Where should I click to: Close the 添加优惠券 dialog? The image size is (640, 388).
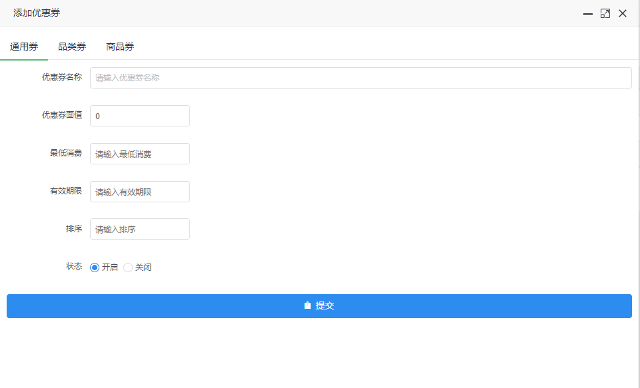coord(623,13)
